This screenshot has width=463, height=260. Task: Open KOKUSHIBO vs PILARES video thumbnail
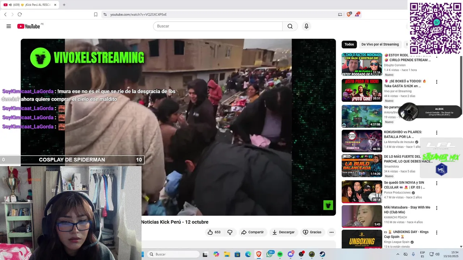coord(362,141)
